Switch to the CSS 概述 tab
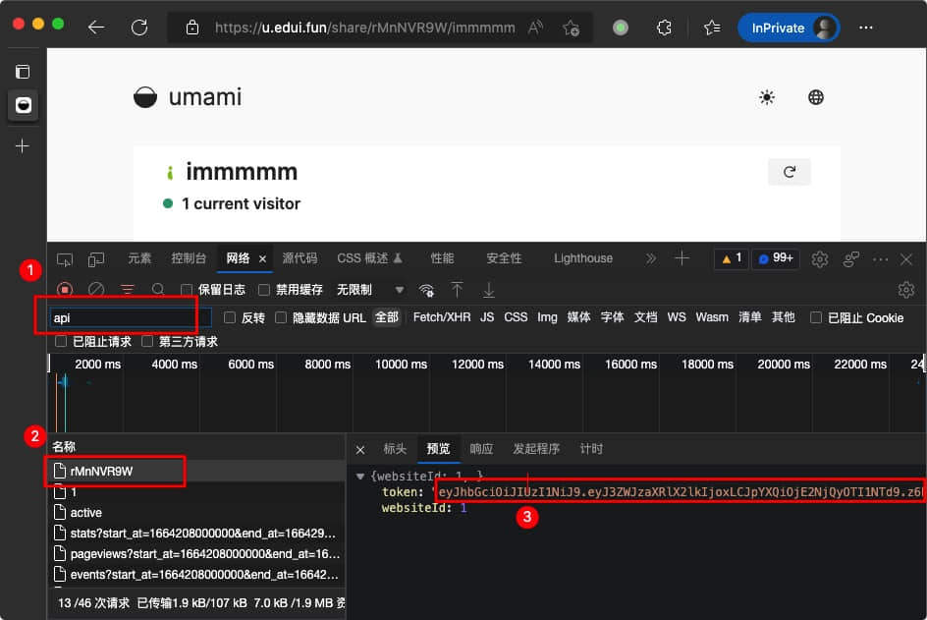 (x=369, y=258)
